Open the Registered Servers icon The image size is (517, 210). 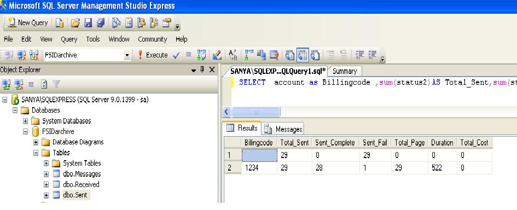[117, 23]
